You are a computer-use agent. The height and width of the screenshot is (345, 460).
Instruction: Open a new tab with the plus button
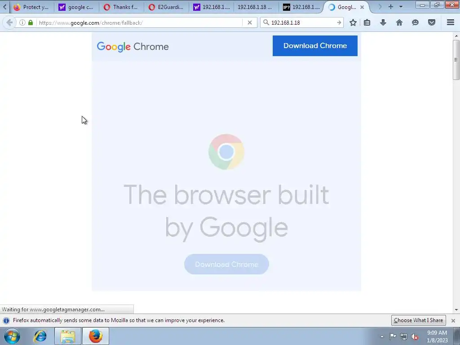click(x=391, y=7)
